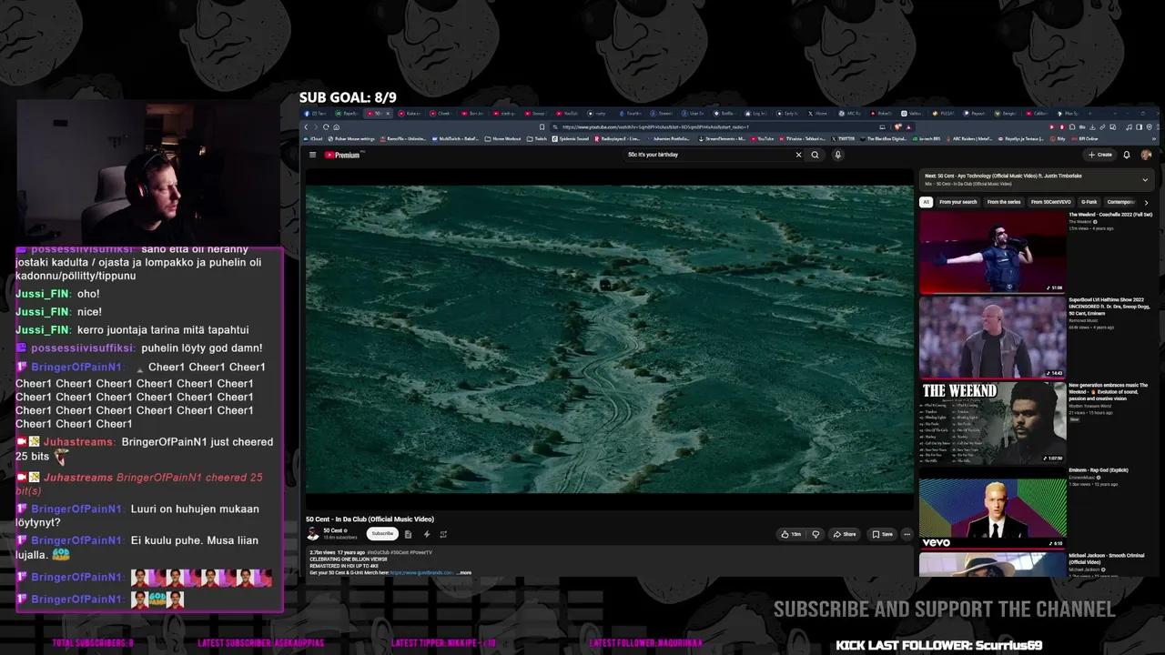Image resolution: width=1165 pixels, height=655 pixels.
Task: Click the browser back arrow
Action: pyautogui.click(x=306, y=126)
